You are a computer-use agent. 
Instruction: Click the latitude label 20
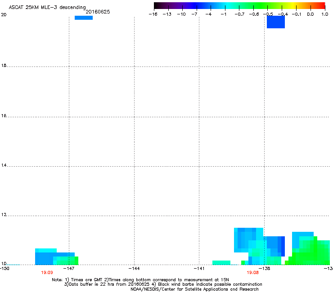point(4,15)
